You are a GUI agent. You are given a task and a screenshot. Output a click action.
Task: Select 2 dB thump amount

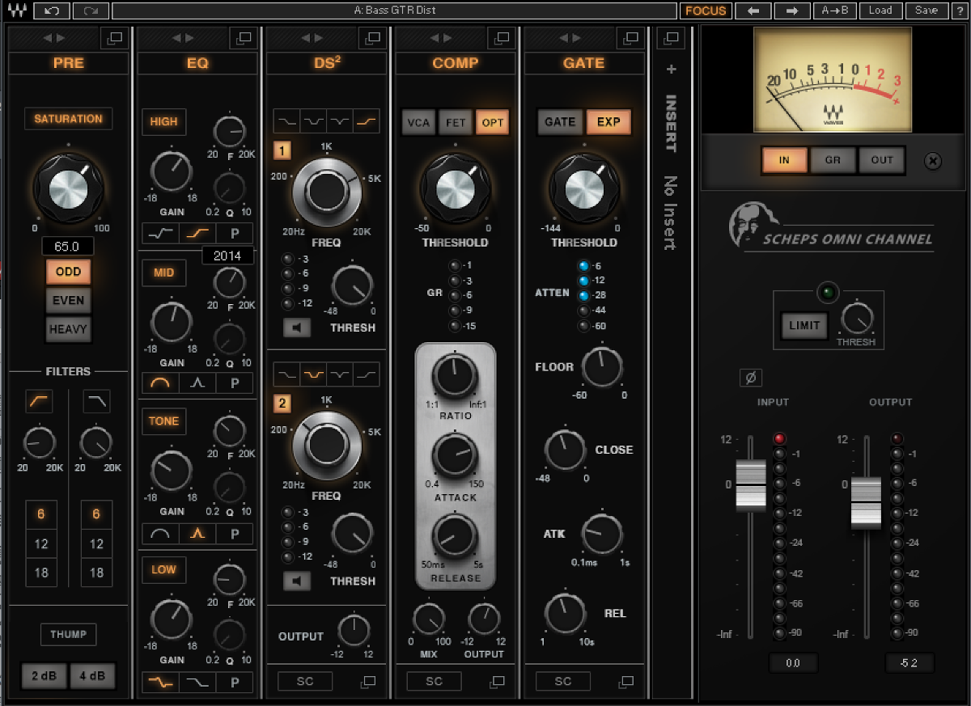pyautogui.click(x=44, y=676)
